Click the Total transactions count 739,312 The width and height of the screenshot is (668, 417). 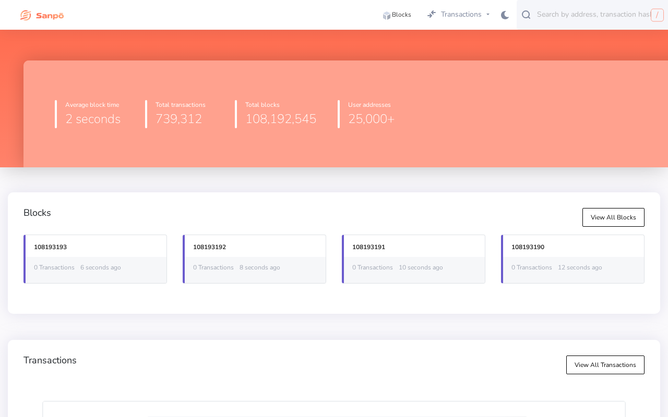(178, 119)
